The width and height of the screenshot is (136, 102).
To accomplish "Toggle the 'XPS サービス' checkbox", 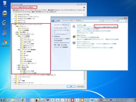I will [15, 20].
